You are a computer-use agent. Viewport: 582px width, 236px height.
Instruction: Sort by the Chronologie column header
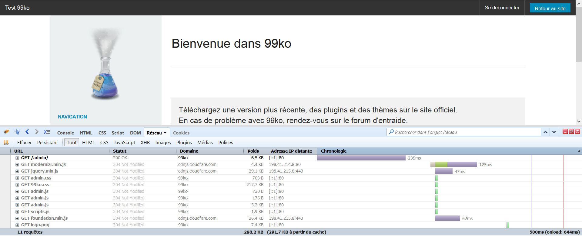449,151
